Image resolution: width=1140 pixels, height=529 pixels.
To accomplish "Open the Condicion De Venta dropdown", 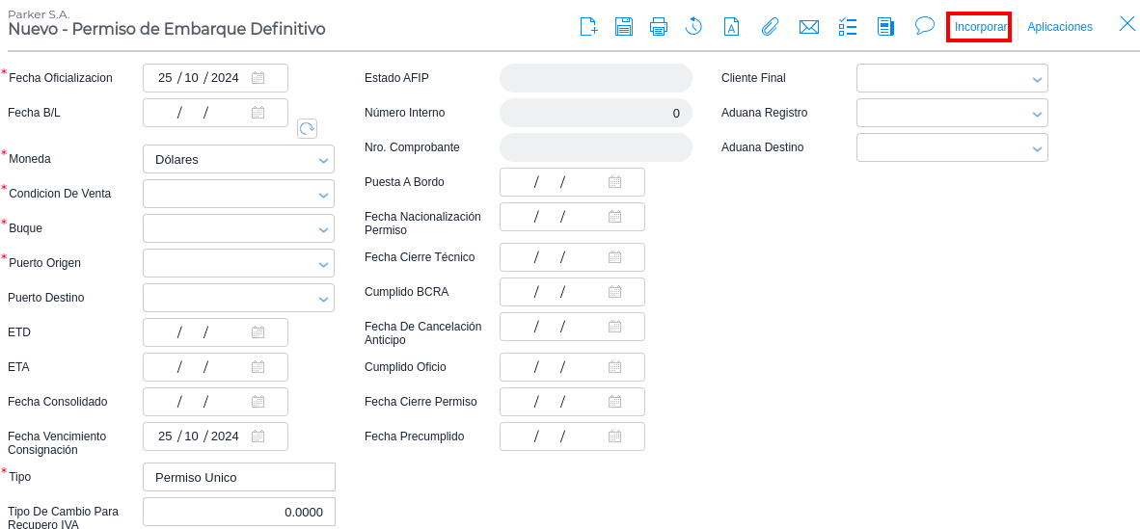I will point(323,195).
